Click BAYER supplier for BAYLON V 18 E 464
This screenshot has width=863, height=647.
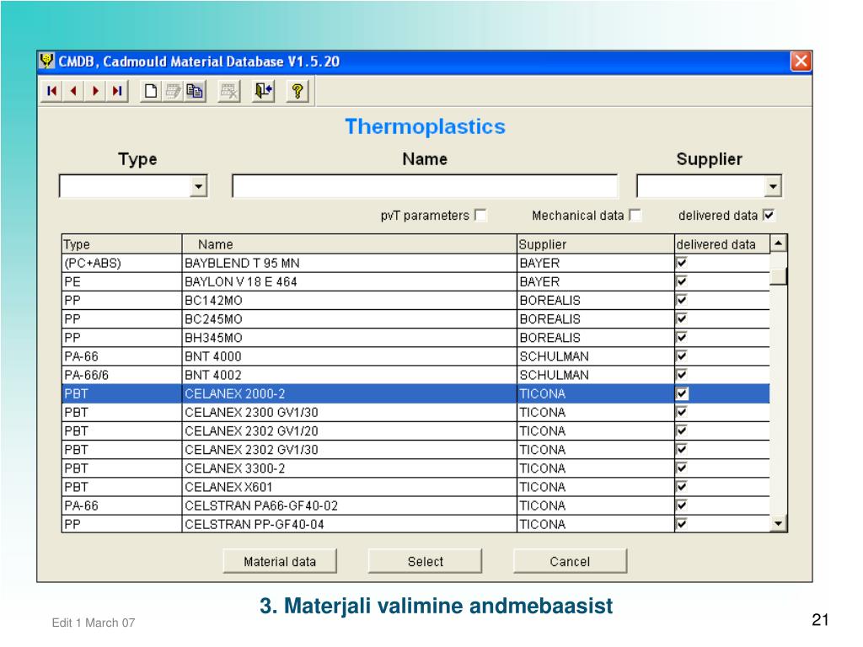coord(596,281)
